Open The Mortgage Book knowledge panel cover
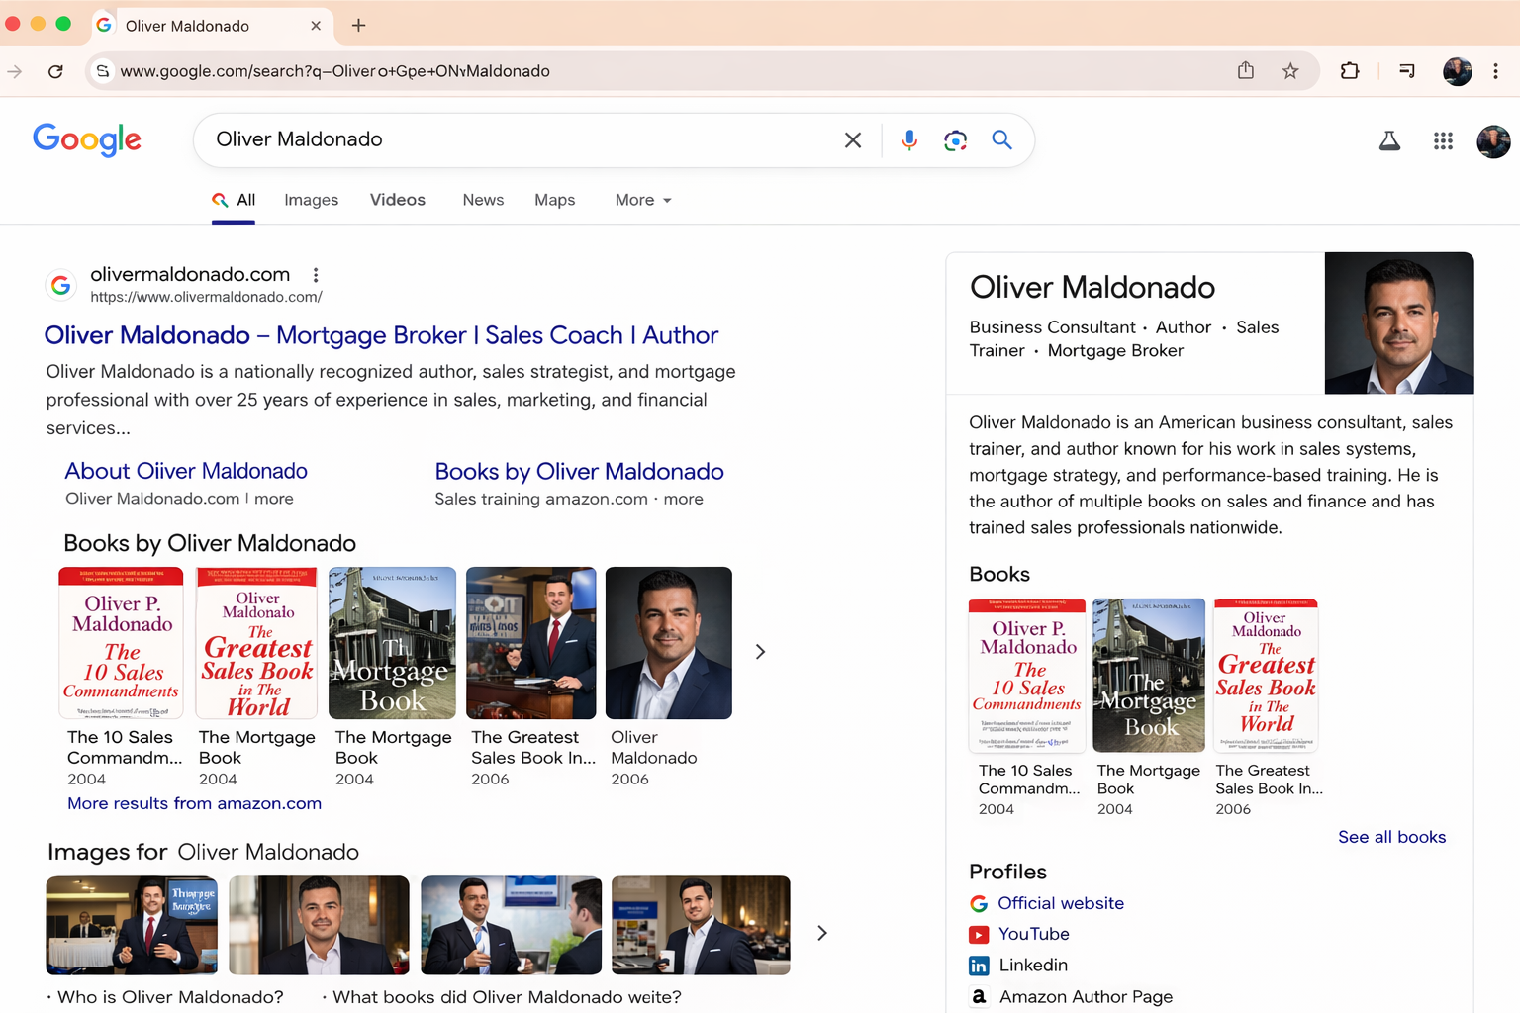Screen dimensions: 1520x1013 click(x=1148, y=676)
